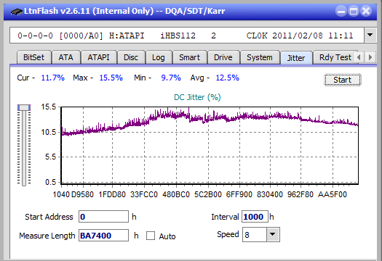382x261 pixels.
Task: Select the Jitter tab
Action: coord(296,58)
